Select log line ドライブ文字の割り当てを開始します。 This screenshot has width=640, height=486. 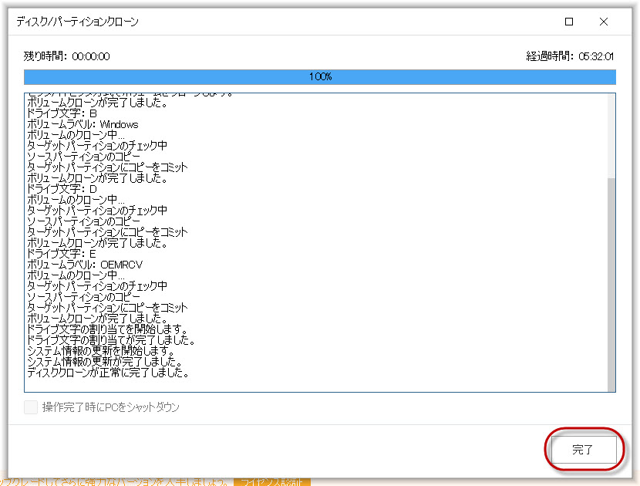(x=108, y=329)
